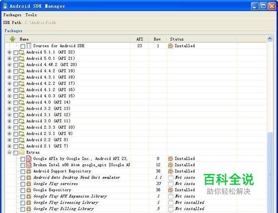Click the scrollbar up arrow button

pos(270,38)
